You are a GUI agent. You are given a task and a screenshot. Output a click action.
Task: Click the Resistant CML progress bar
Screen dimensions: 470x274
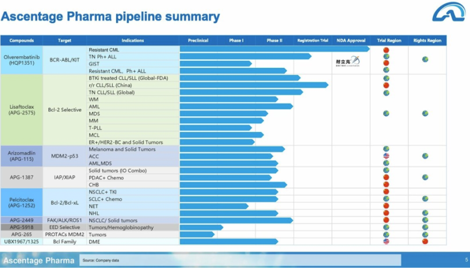click(275, 49)
